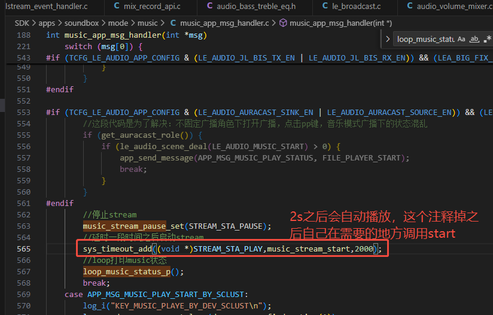Click sys_timeout_add on line 565
This screenshot has width=493, height=315.
[117, 249]
